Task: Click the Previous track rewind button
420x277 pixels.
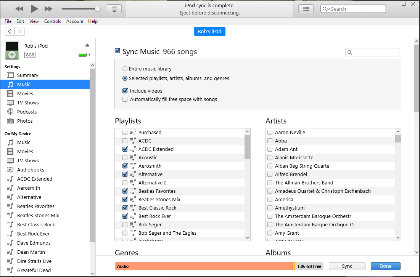Action: (x=19, y=9)
